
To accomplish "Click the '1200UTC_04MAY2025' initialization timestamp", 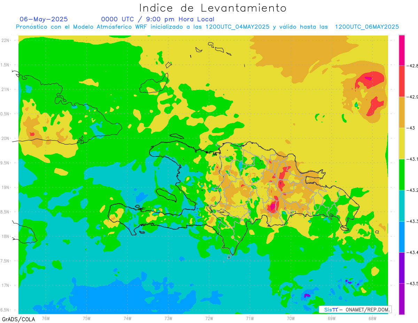I will coord(237,27).
